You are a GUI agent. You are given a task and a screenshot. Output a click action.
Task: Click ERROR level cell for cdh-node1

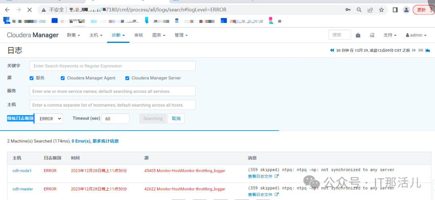point(50,171)
